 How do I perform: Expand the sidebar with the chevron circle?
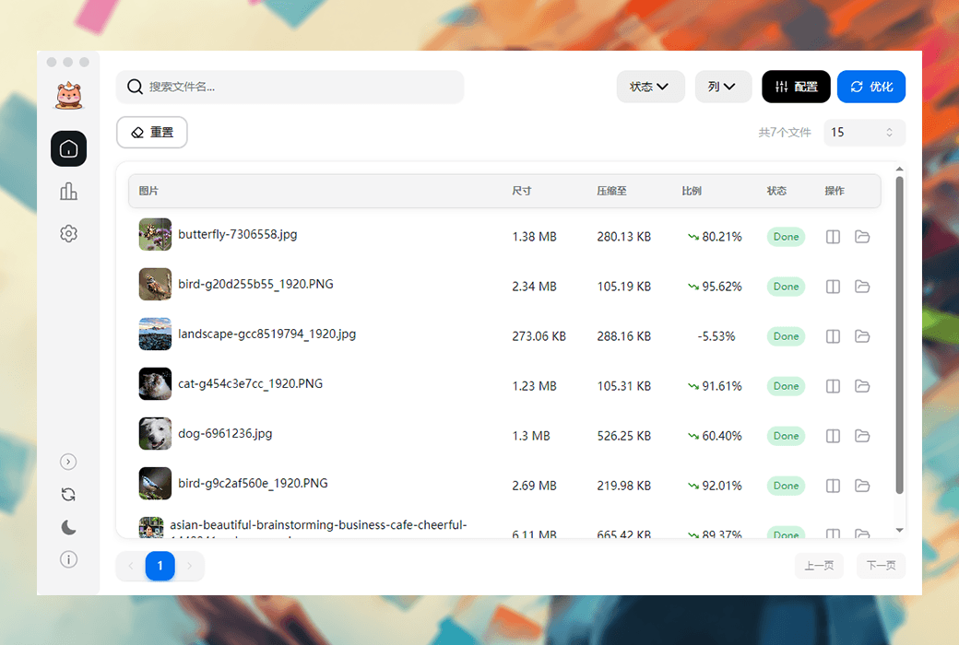(x=68, y=462)
